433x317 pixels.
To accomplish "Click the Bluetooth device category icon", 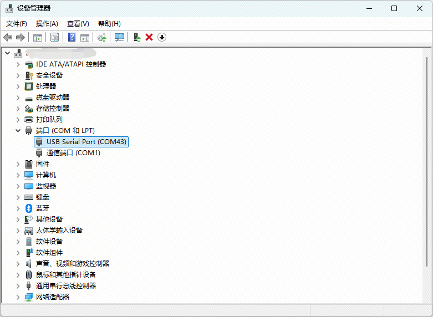I will (x=29, y=208).
